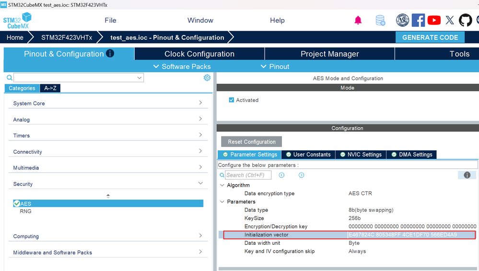Open the File menu
Viewport: 479px width, 271px height.
coord(110,21)
